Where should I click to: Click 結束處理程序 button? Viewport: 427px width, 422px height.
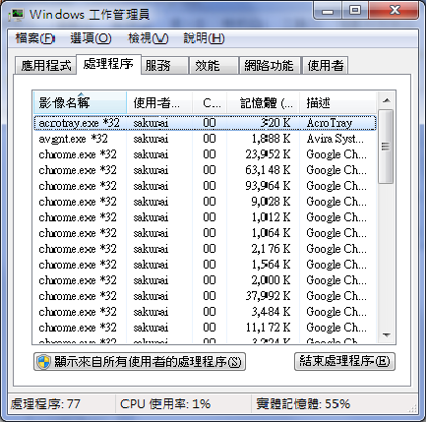344,361
